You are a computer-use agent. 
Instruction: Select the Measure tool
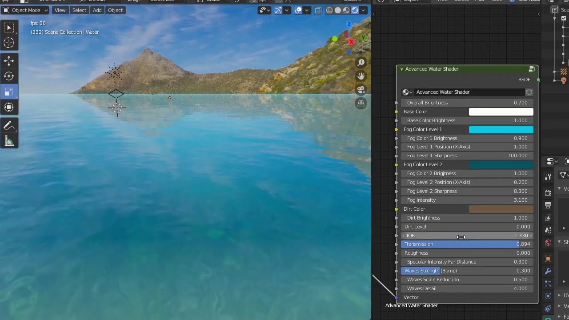point(9,141)
